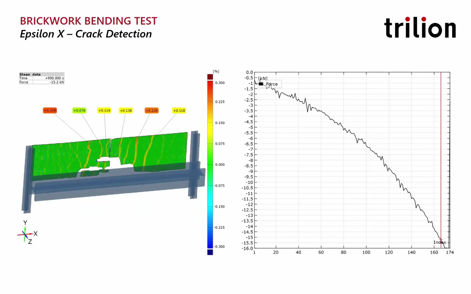The height and width of the screenshot is (294, 471).
Task: Expand the Force legend box
Action: point(270,84)
